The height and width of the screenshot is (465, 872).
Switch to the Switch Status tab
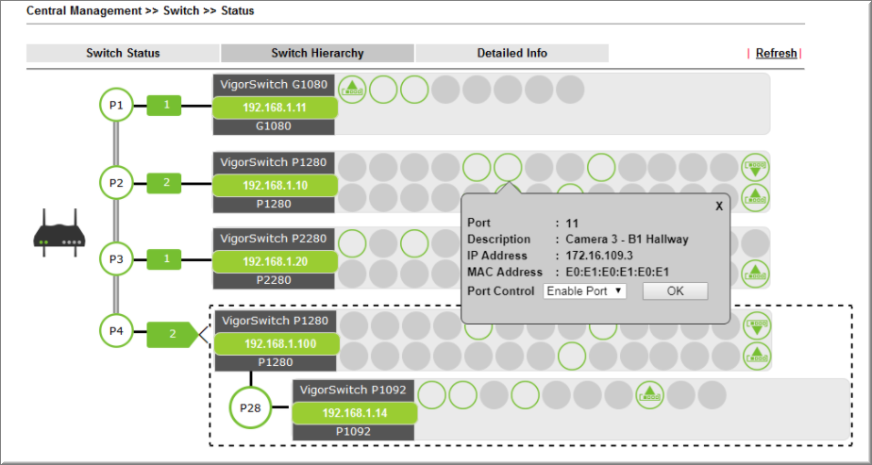123,54
